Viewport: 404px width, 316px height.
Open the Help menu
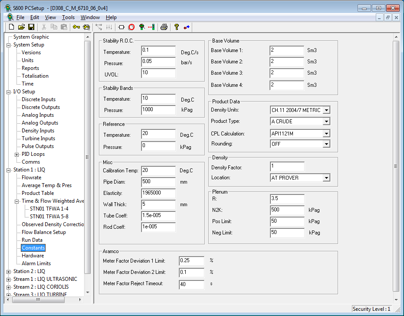pyautogui.click(x=111, y=17)
